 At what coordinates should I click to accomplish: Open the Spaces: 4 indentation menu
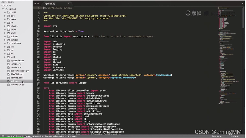point(217,136)
